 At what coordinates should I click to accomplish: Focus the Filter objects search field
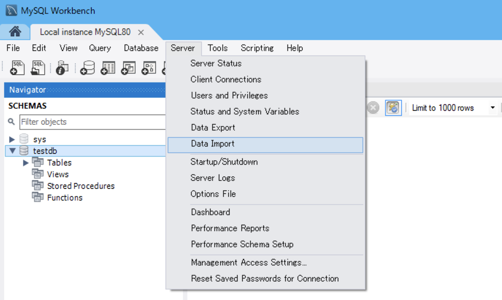click(92, 122)
